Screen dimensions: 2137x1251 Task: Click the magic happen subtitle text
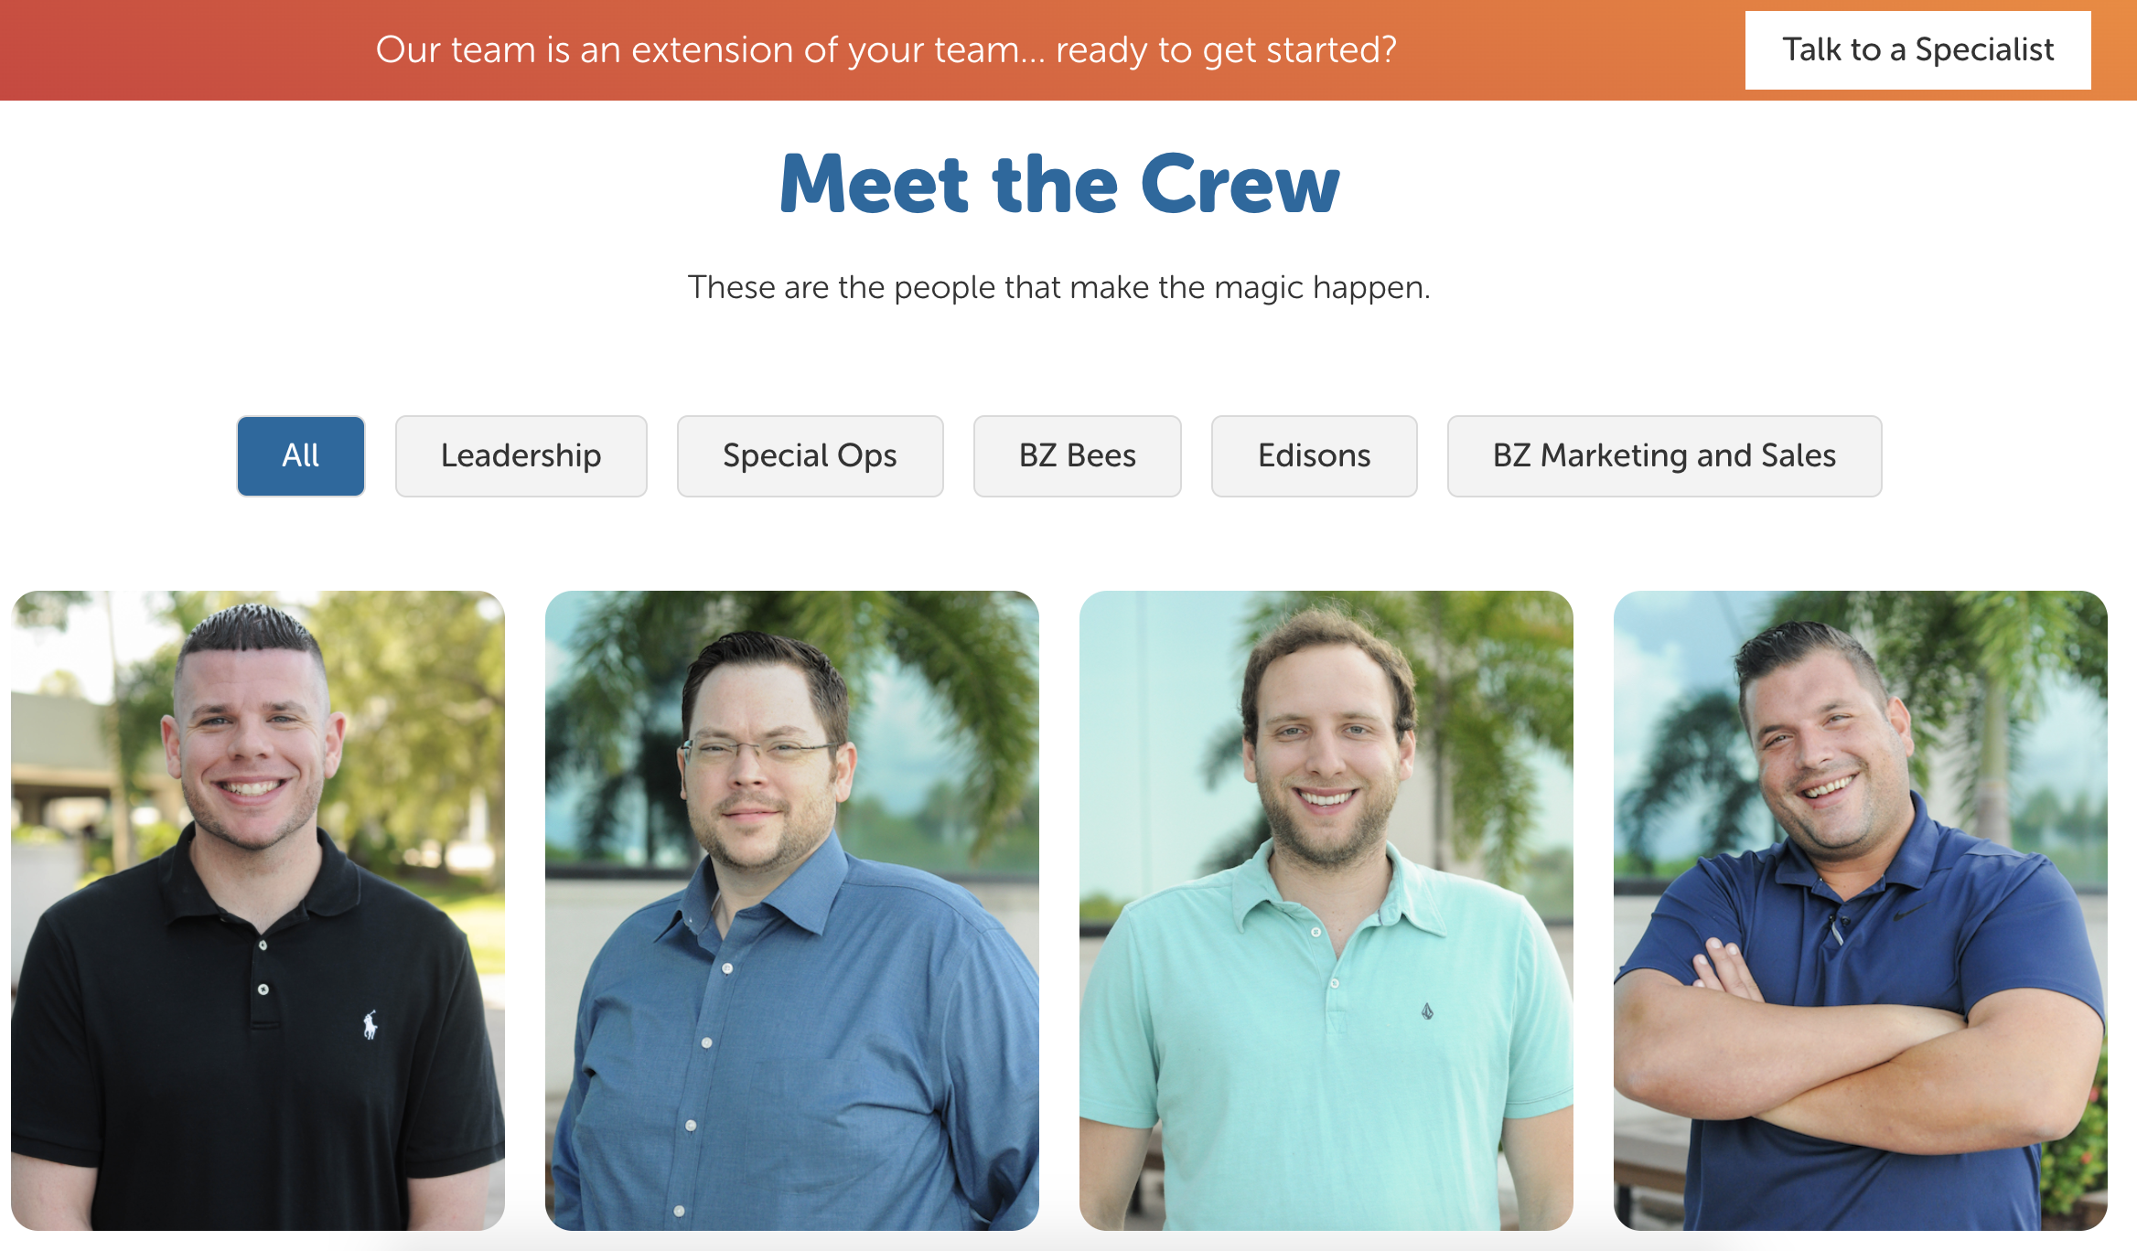click(x=1059, y=287)
